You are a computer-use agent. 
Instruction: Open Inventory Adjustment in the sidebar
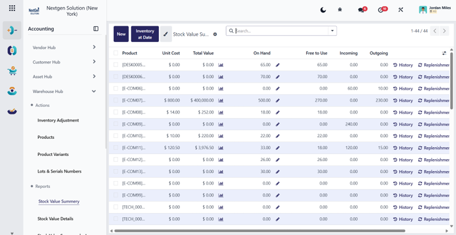pyautogui.click(x=58, y=120)
